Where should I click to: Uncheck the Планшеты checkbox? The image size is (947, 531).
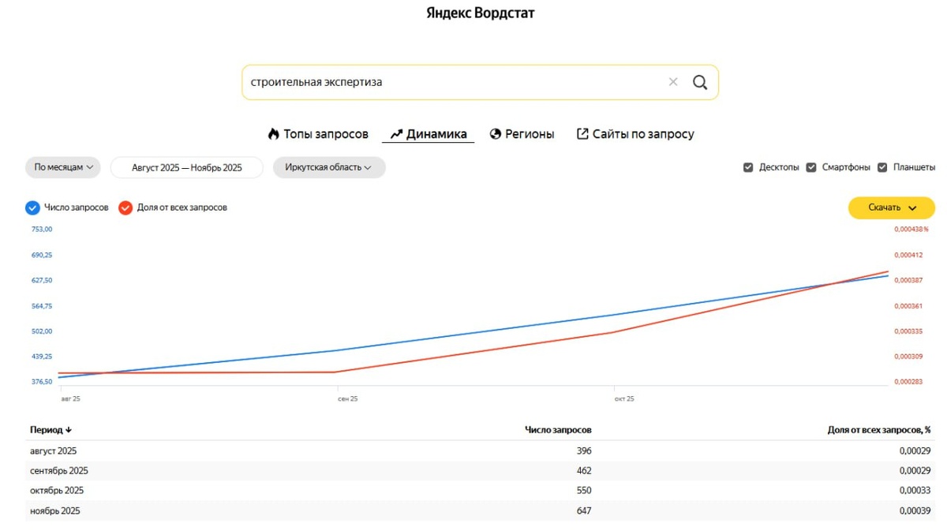pos(882,167)
